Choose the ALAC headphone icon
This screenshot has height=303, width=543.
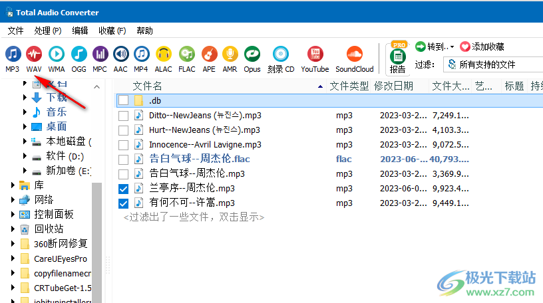tap(164, 59)
